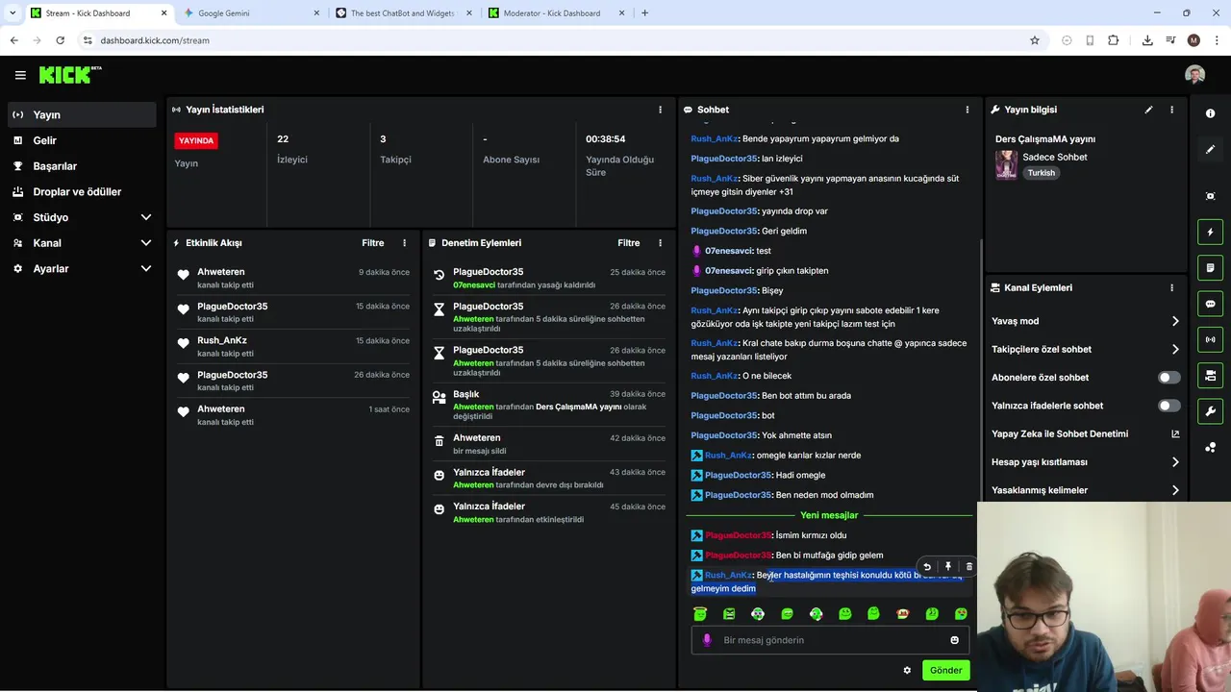Viewport: 1231px width, 692px height.
Task: Select Yayın in the sidebar
Action: 82,114
